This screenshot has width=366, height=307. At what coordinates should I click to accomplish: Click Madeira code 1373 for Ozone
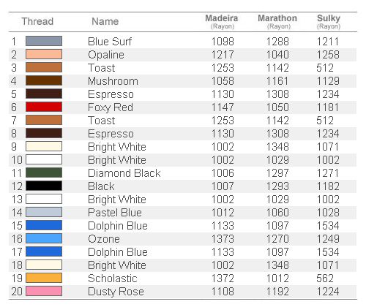point(223,239)
